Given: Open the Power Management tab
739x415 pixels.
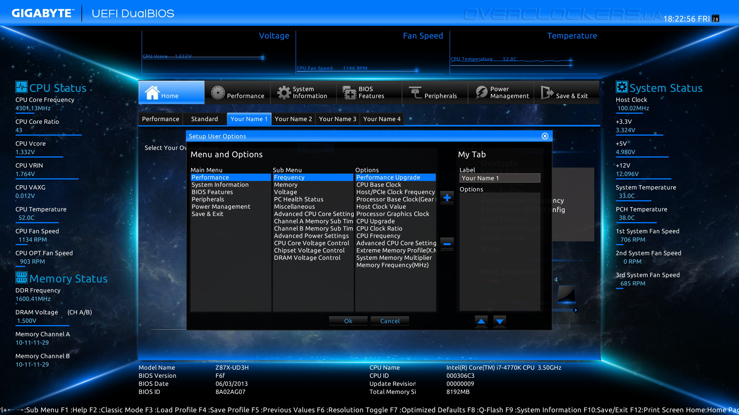Looking at the screenshot, I should pos(501,92).
